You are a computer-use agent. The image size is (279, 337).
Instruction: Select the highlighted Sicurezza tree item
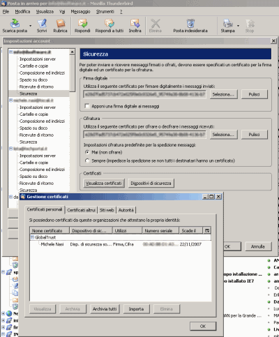point(29,93)
